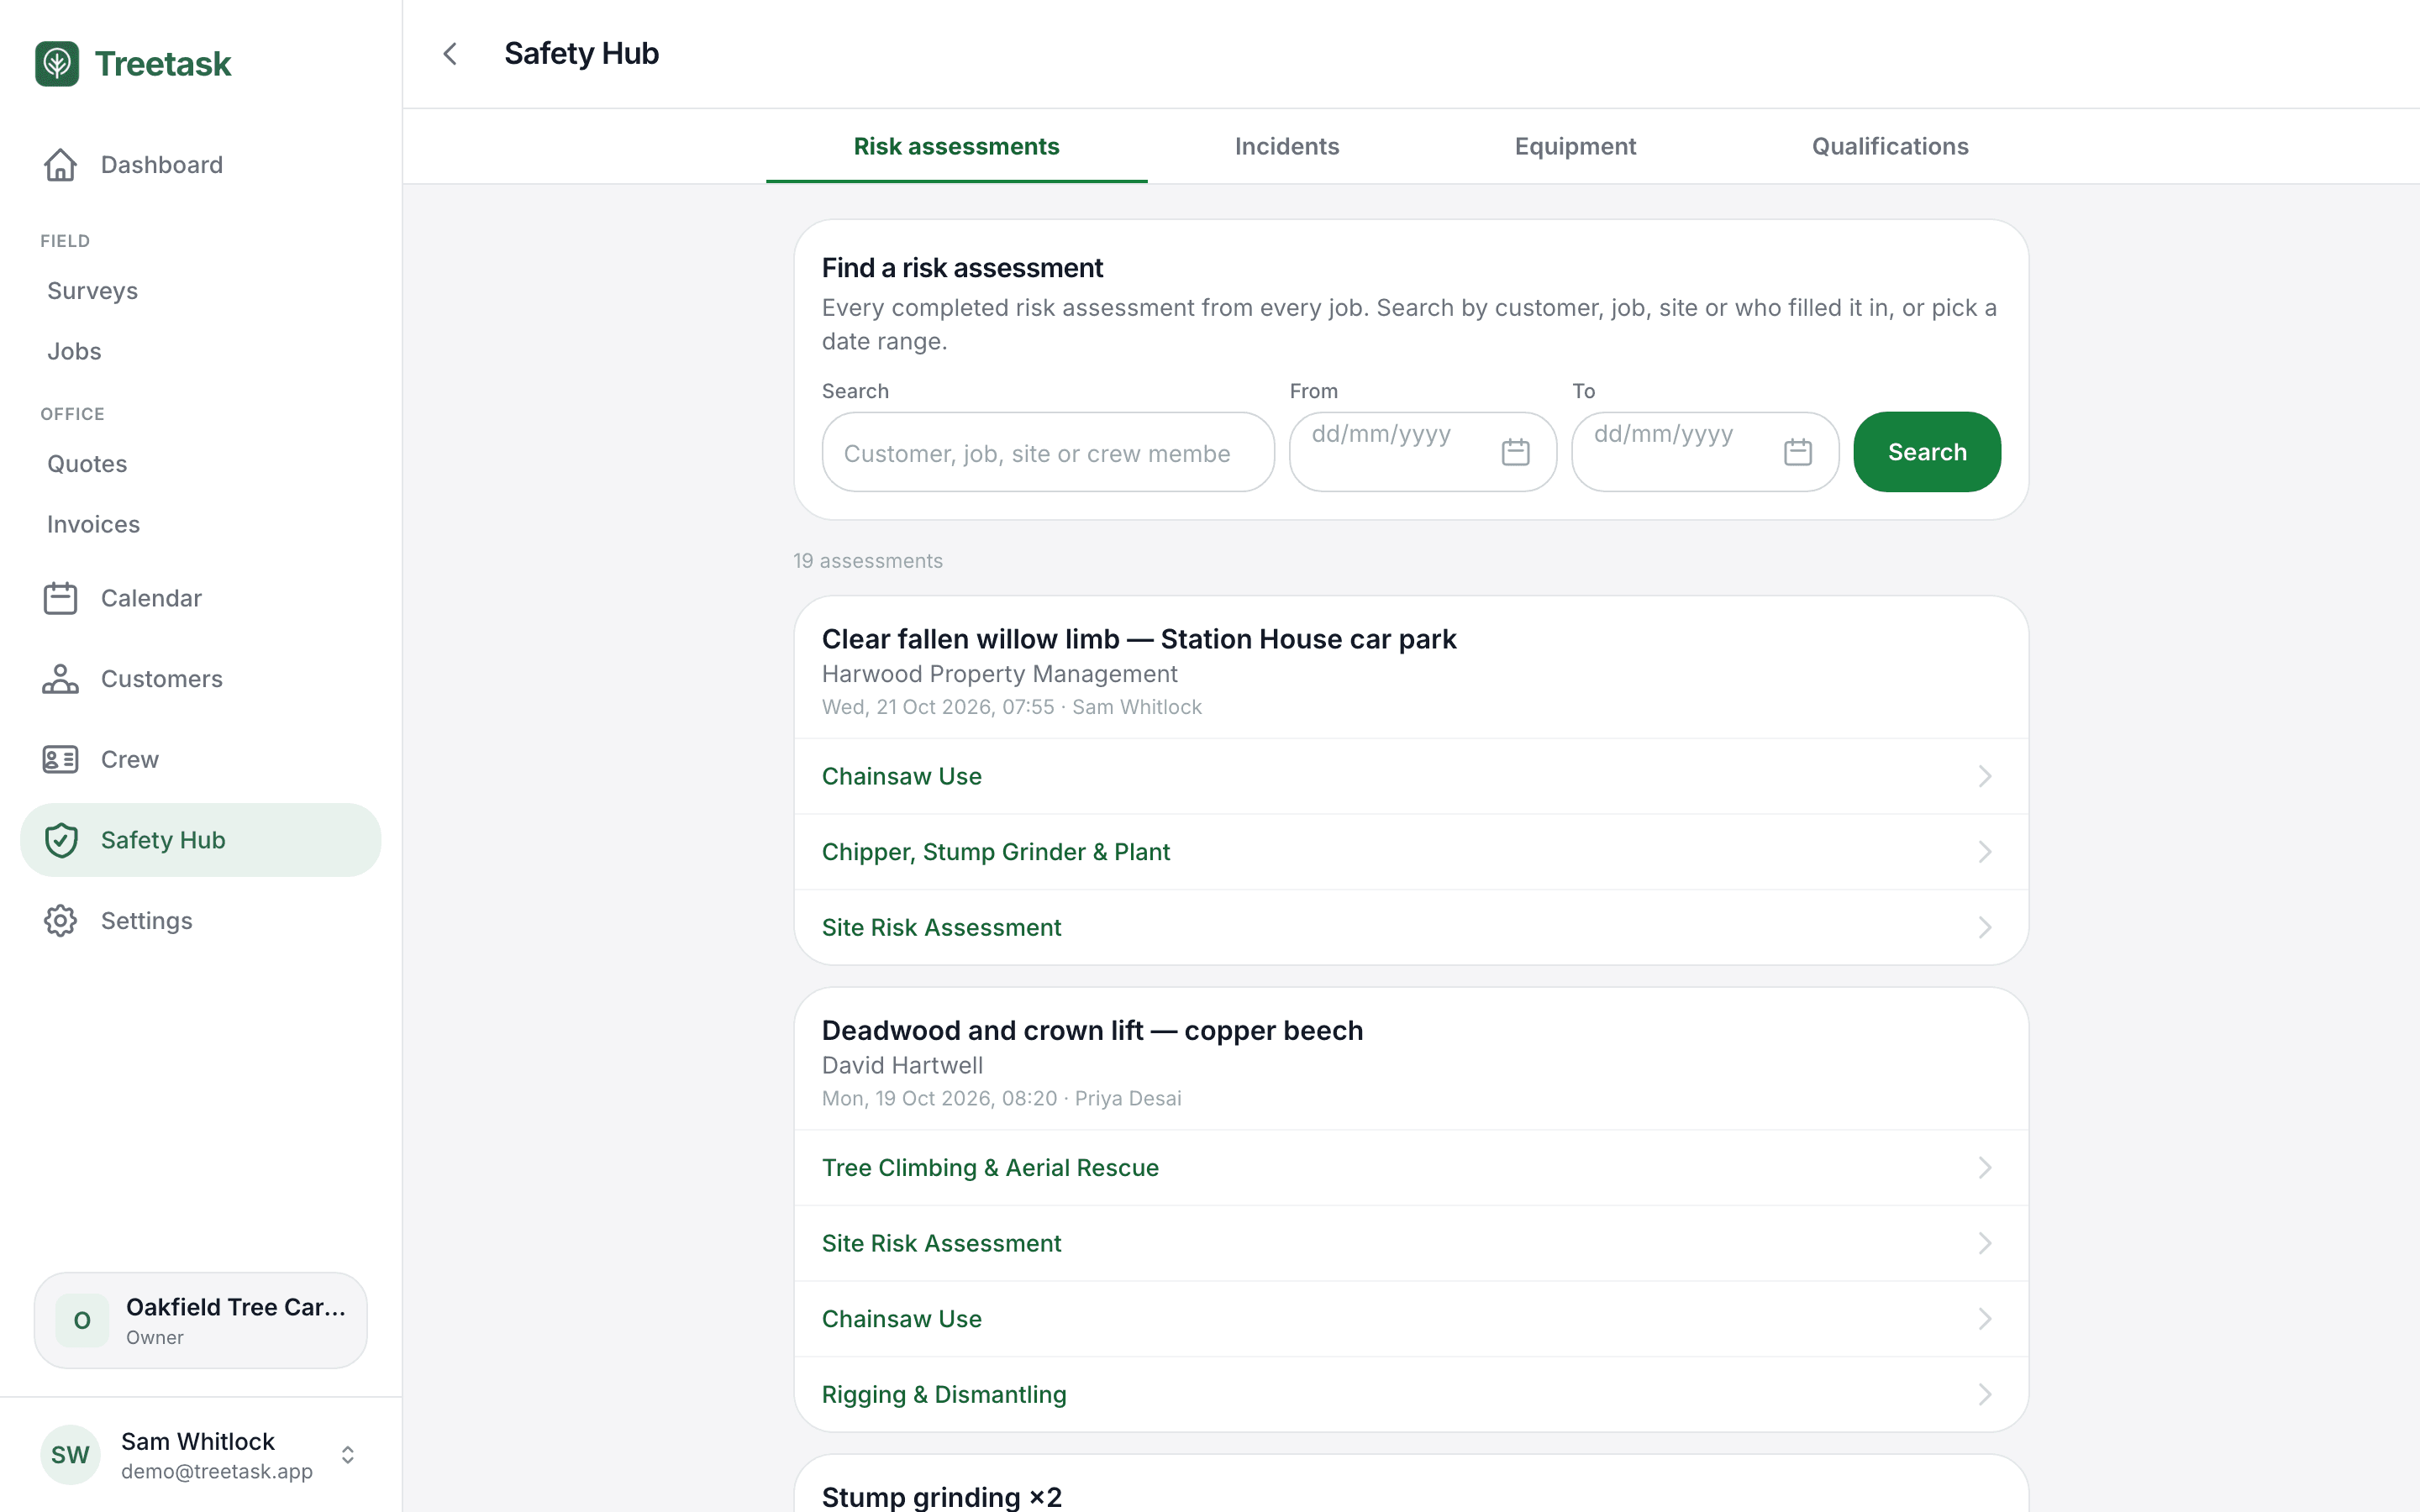Open Chainsaw Use under willow limb job
The width and height of the screenshot is (2420, 1512).
point(1411,776)
